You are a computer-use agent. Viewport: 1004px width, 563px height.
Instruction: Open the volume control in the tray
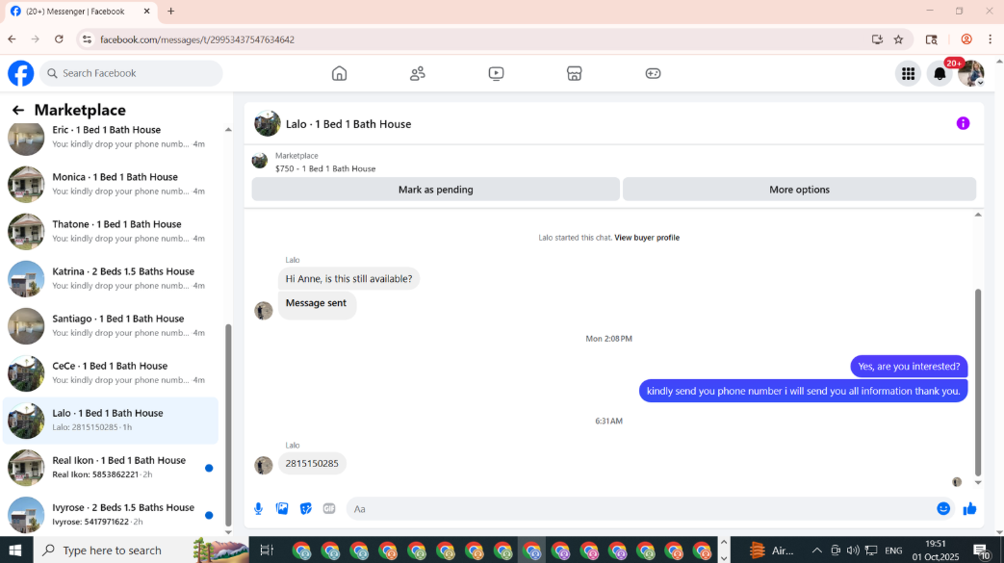pos(852,550)
